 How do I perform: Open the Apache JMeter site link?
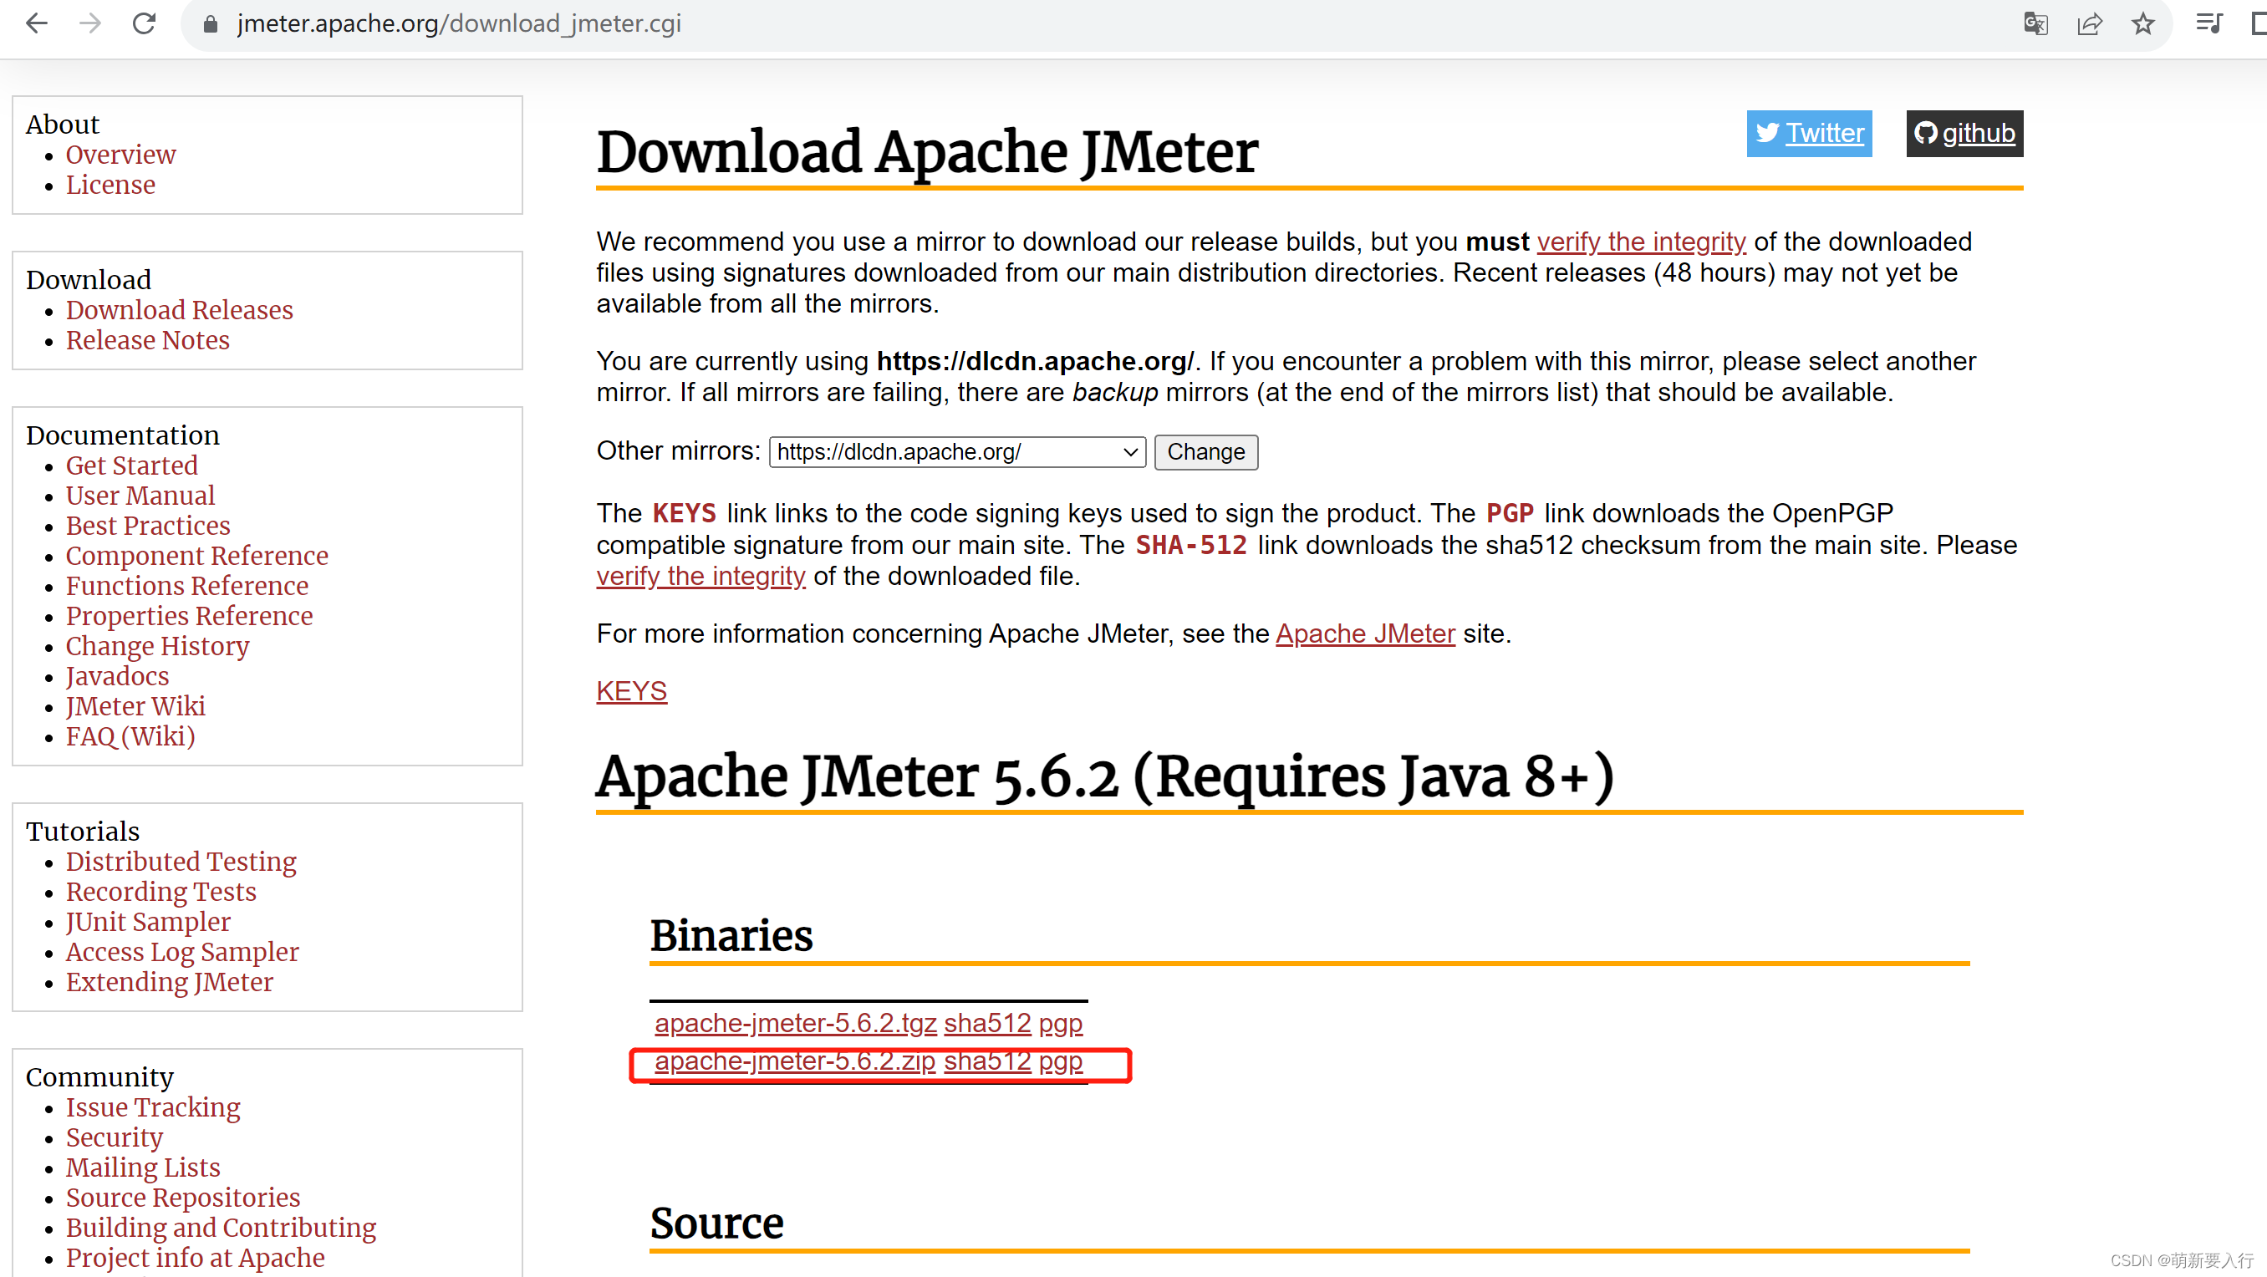[1365, 633]
